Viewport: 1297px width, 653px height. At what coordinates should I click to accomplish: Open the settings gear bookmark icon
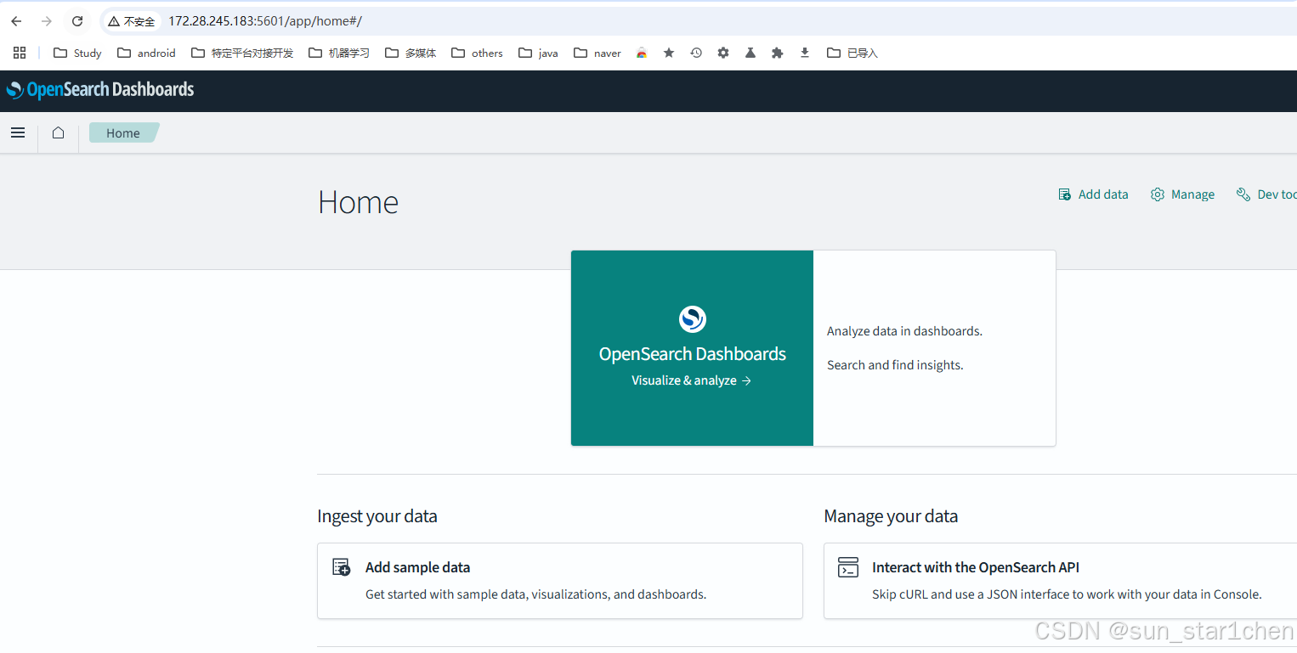coord(723,53)
